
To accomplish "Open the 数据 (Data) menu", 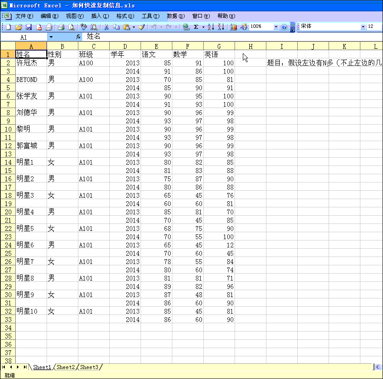I will (175, 16).
